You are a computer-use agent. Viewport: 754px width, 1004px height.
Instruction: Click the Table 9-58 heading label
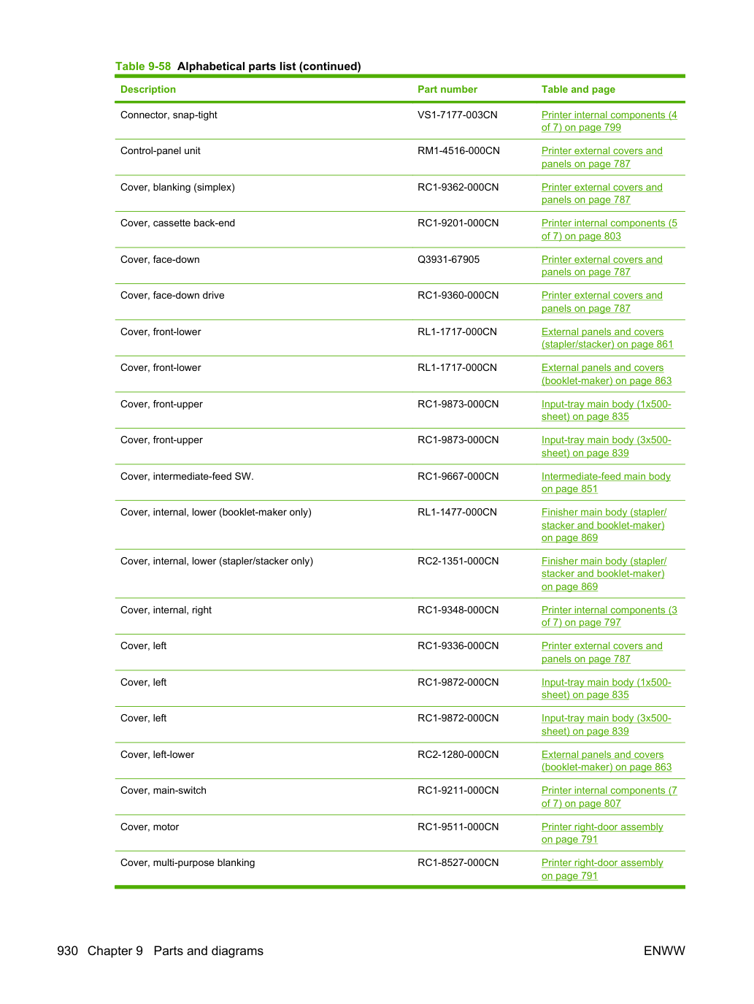[143, 66]
